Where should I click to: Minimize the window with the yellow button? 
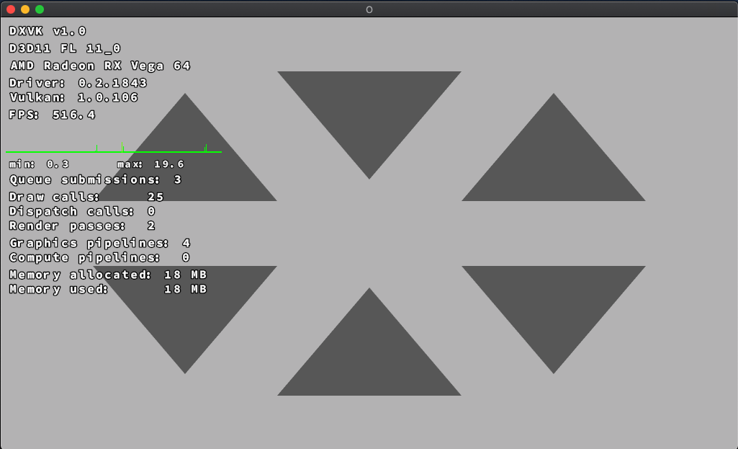(25, 9)
